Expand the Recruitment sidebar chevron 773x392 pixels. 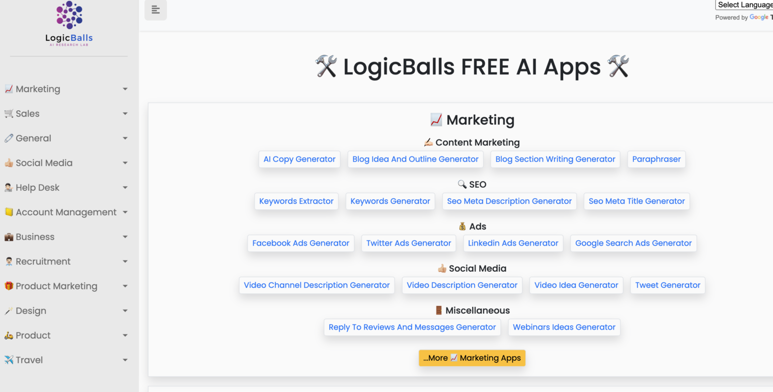click(x=125, y=261)
